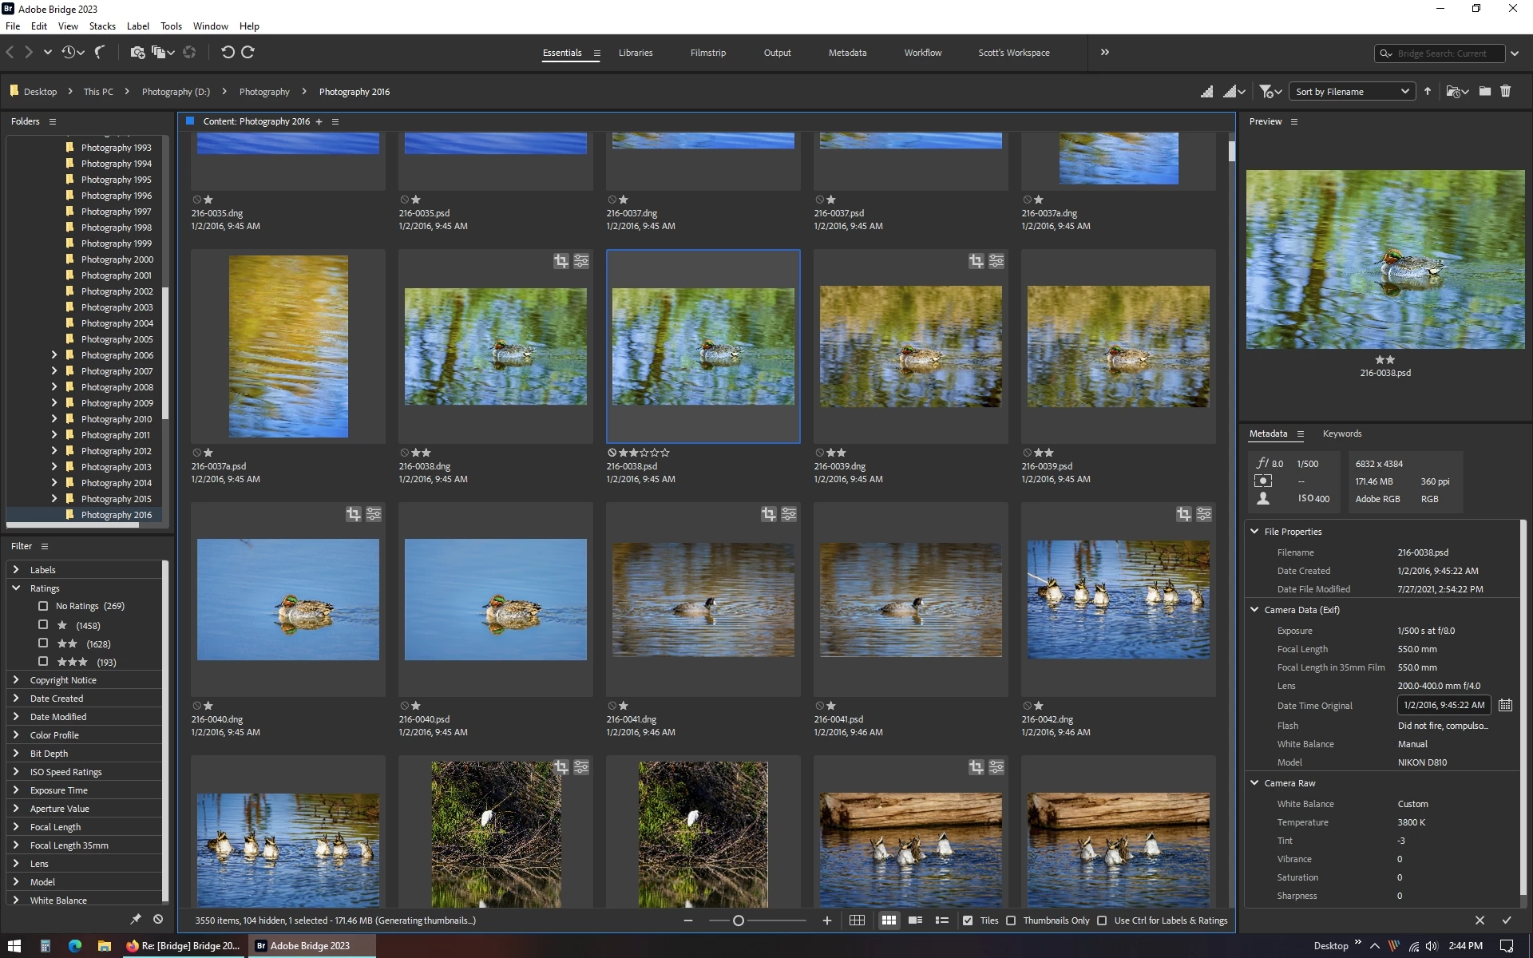Click the thumbnail size slider handle
Screen dimensions: 1533x958
pos(739,920)
